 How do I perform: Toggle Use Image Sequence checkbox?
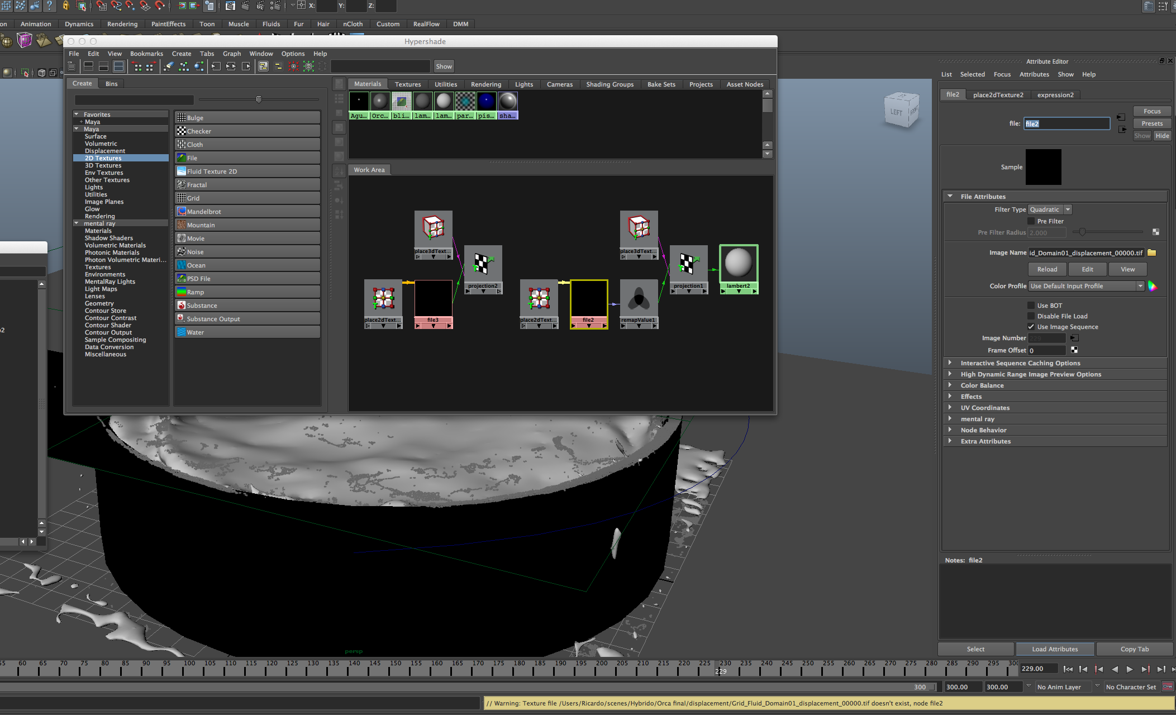tap(1031, 327)
